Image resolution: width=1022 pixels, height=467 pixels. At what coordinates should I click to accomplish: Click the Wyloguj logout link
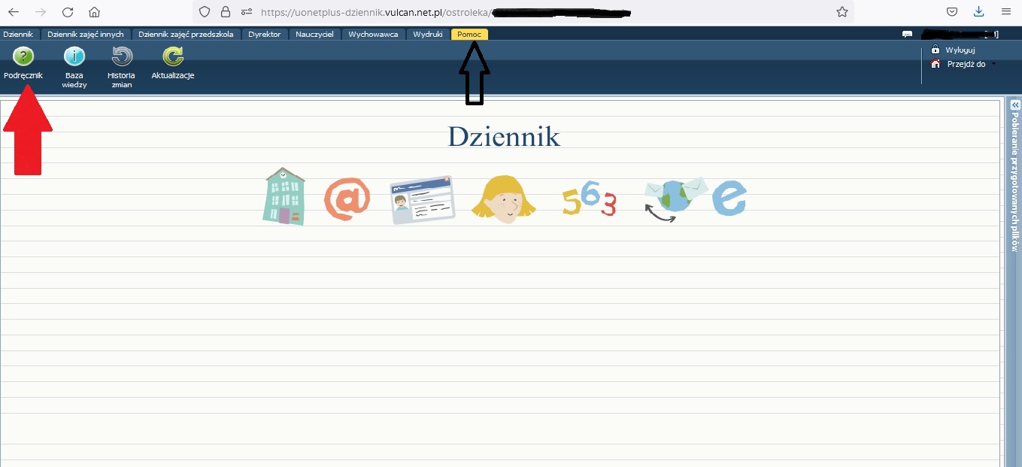tap(960, 50)
